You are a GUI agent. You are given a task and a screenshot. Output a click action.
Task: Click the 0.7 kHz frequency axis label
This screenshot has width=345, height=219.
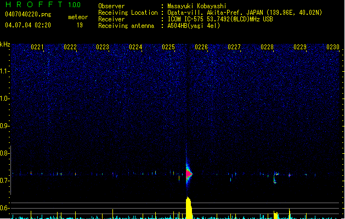pos(5,181)
